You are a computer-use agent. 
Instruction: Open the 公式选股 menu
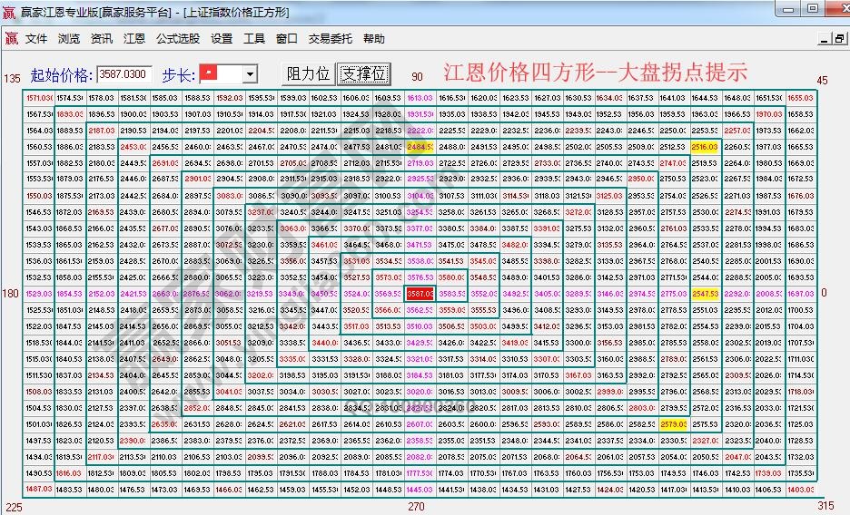click(177, 39)
